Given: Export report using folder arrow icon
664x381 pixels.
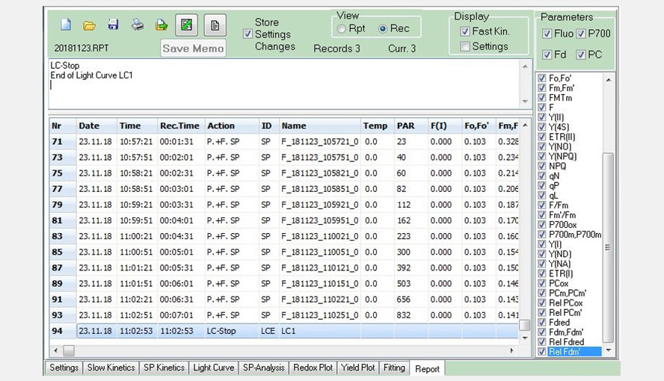Looking at the screenshot, I should point(162,25).
